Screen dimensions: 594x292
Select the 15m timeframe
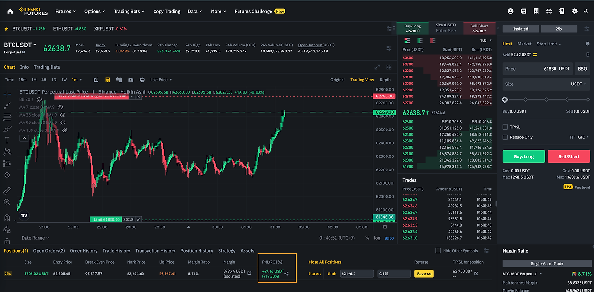click(x=22, y=80)
